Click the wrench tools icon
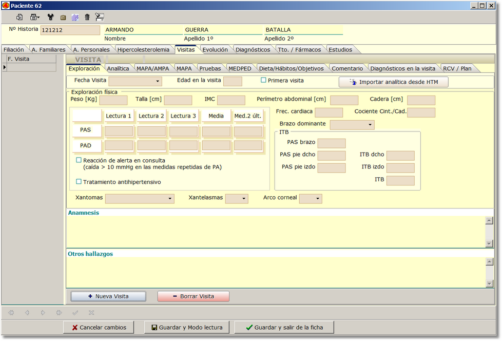502x341 pixels. (x=50, y=17)
